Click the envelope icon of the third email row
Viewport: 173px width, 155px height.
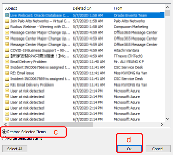coord(7,27)
